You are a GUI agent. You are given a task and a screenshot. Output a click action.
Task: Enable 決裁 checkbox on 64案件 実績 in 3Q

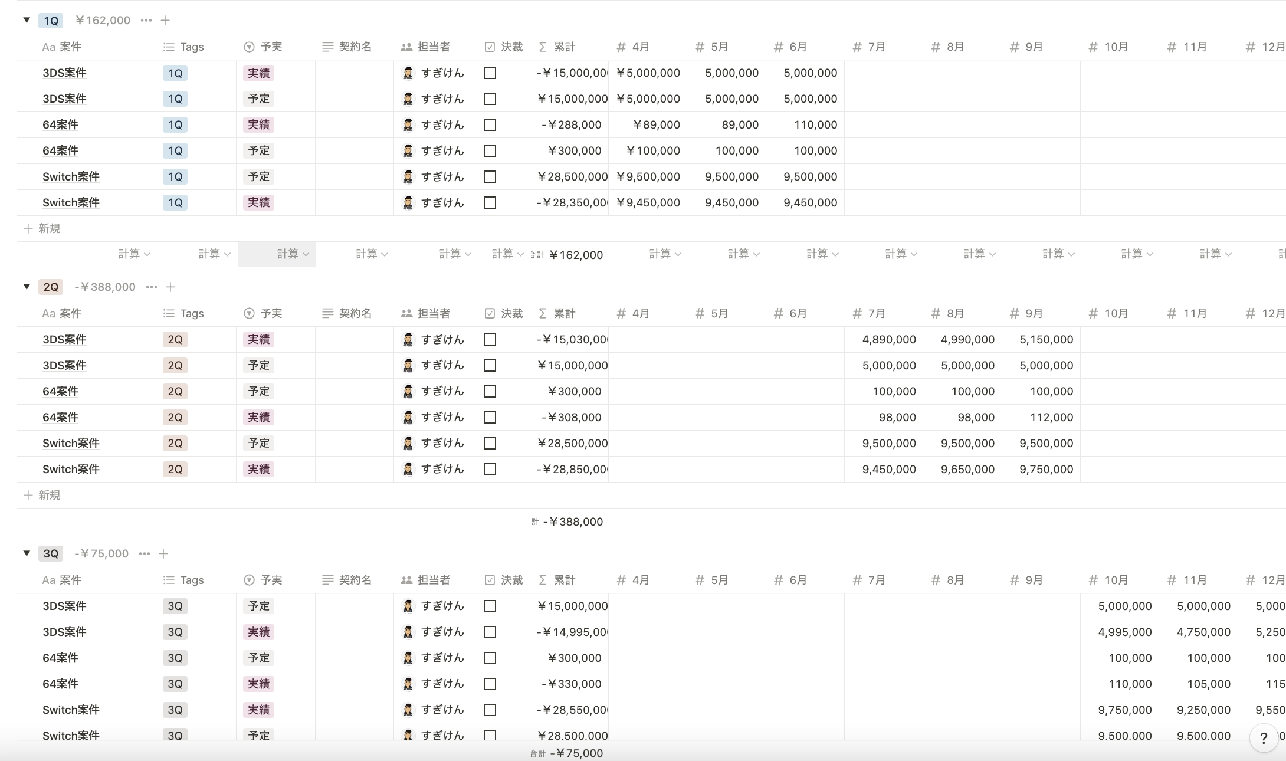[490, 684]
